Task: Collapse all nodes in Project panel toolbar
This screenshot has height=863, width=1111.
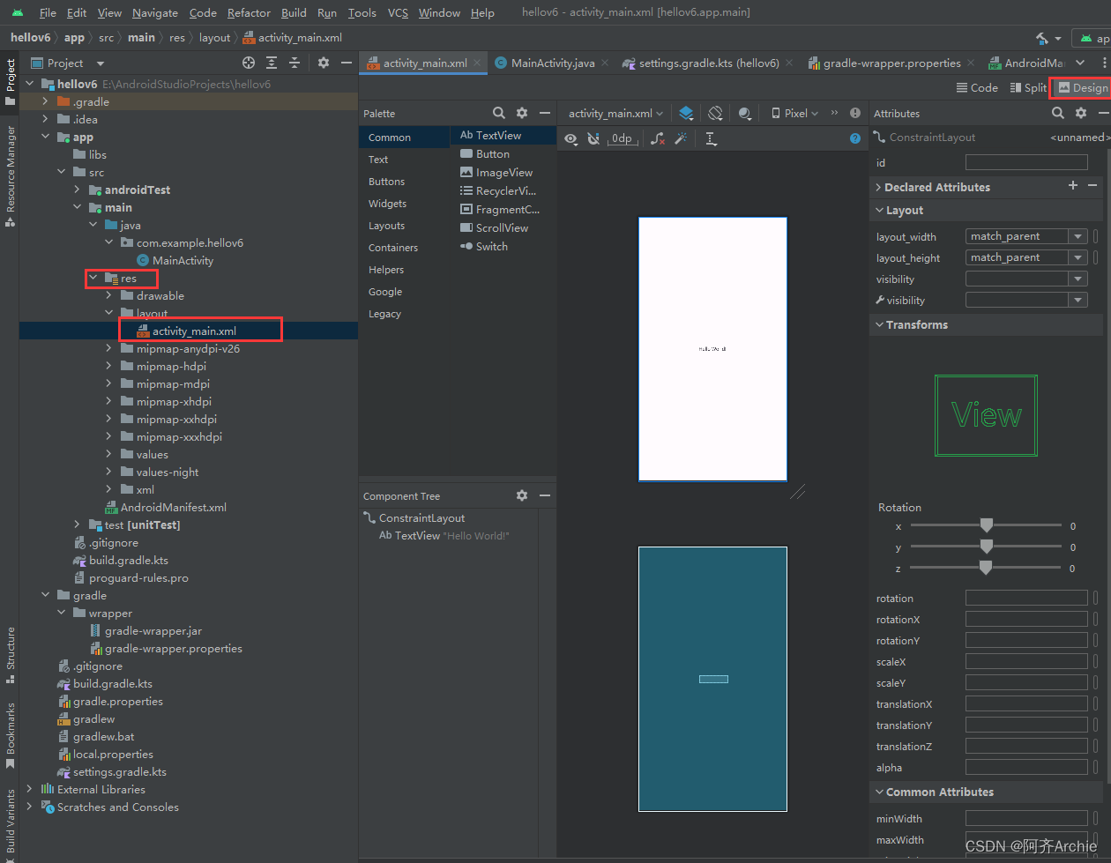Action: pos(294,63)
